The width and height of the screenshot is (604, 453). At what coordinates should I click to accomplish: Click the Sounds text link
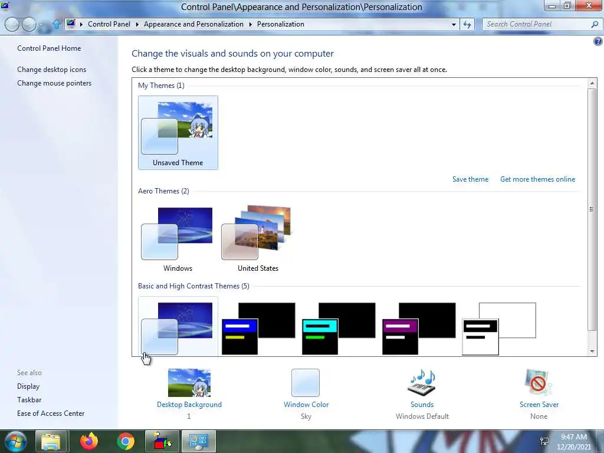pyautogui.click(x=422, y=405)
